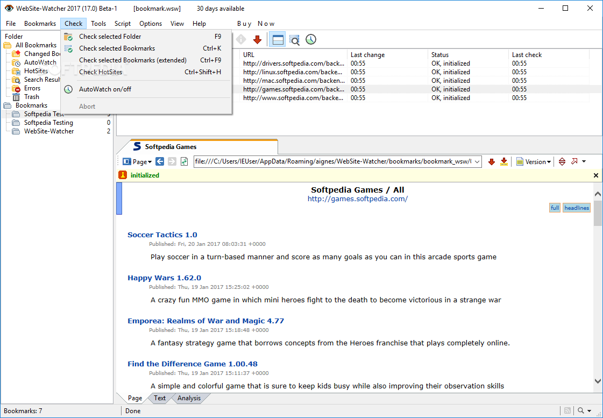Image resolution: width=603 pixels, height=418 pixels.
Task: Click the red diagonal arrow icon
Action: pyautogui.click(x=574, y=161)
